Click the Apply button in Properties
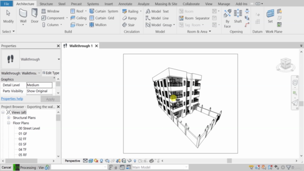 [x=50, y=99]
